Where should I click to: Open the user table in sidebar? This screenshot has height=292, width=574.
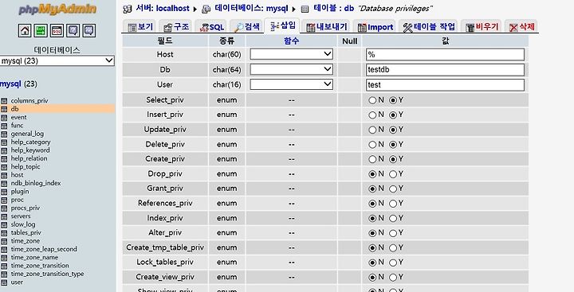click(17, 282)
